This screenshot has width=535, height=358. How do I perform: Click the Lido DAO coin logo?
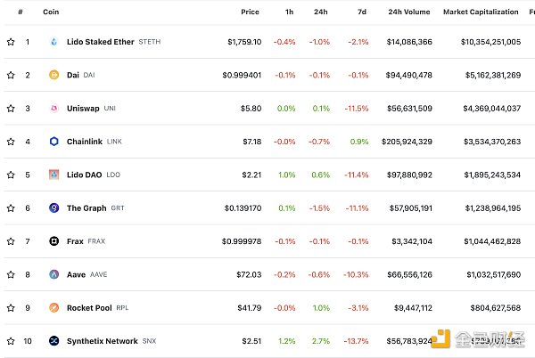click(x=53, y=175)
